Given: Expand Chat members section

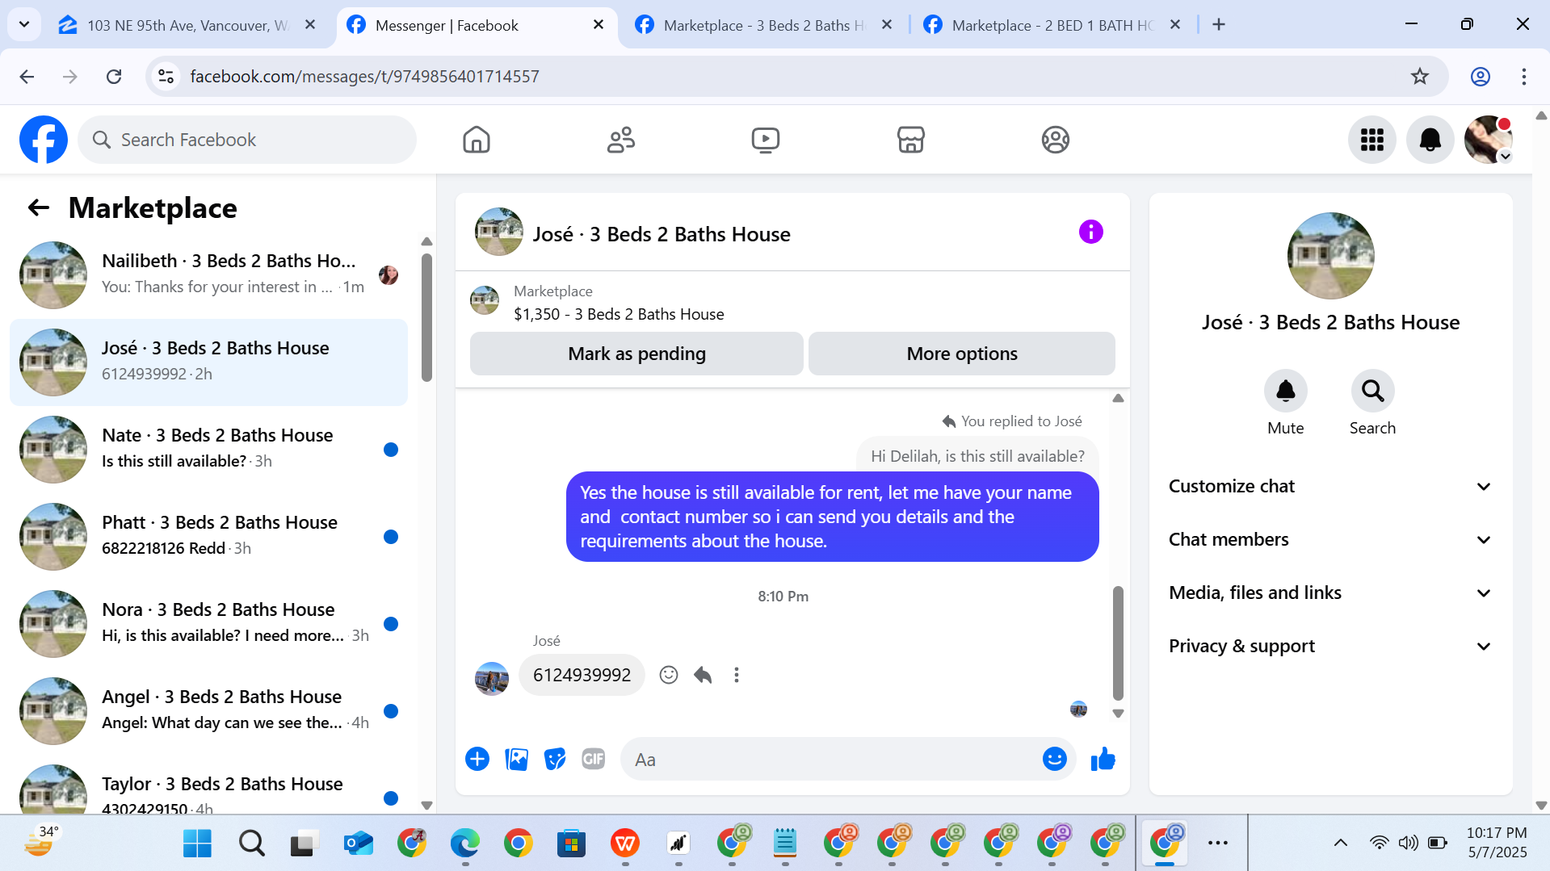Looking at the screenshot, I should click(x=1330, y=540).
